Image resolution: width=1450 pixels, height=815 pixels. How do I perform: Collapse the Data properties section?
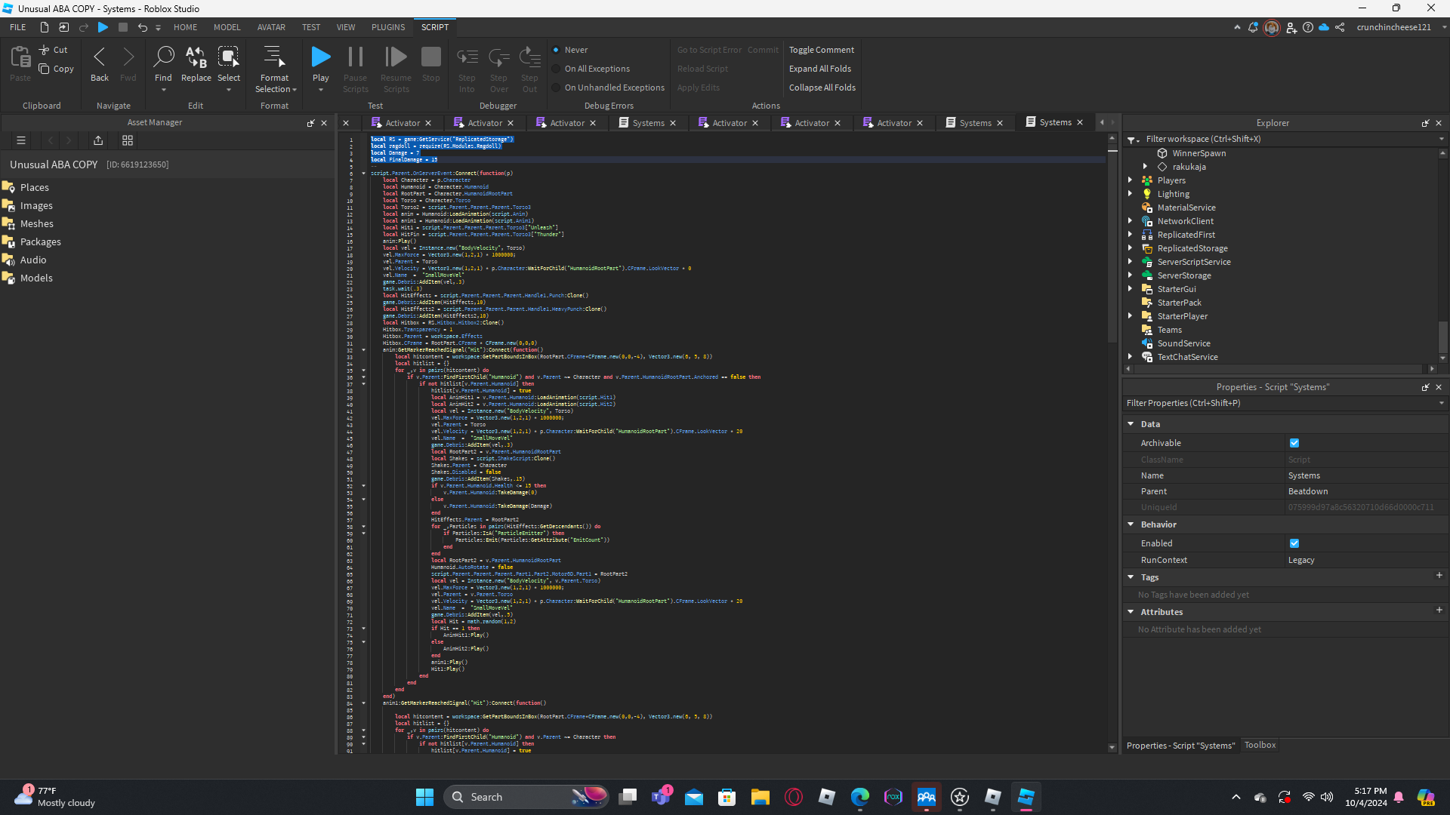pos(1131,424)
